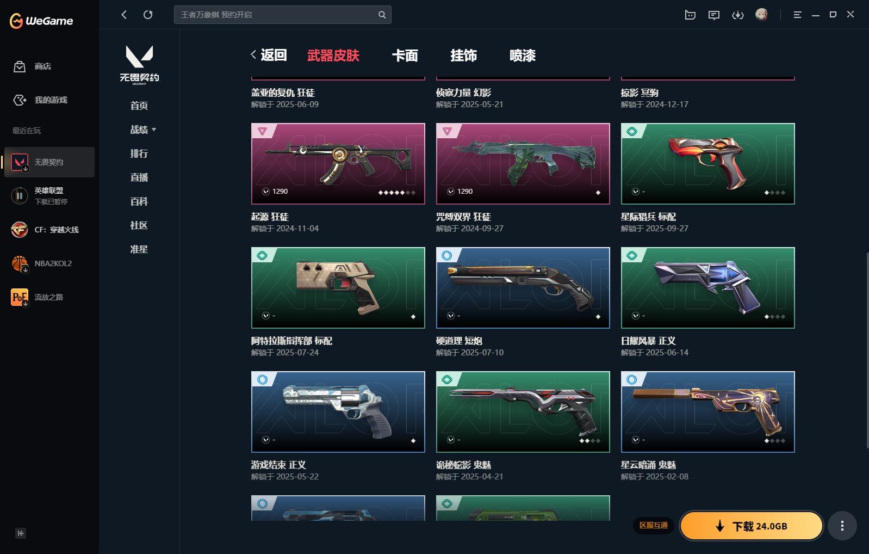
Task: Open the messages chat icon in top bar
Action: [x=714, y=15]
